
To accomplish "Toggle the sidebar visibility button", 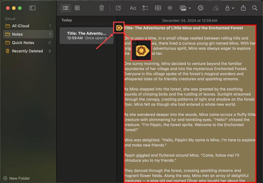I will coord(32,8).
